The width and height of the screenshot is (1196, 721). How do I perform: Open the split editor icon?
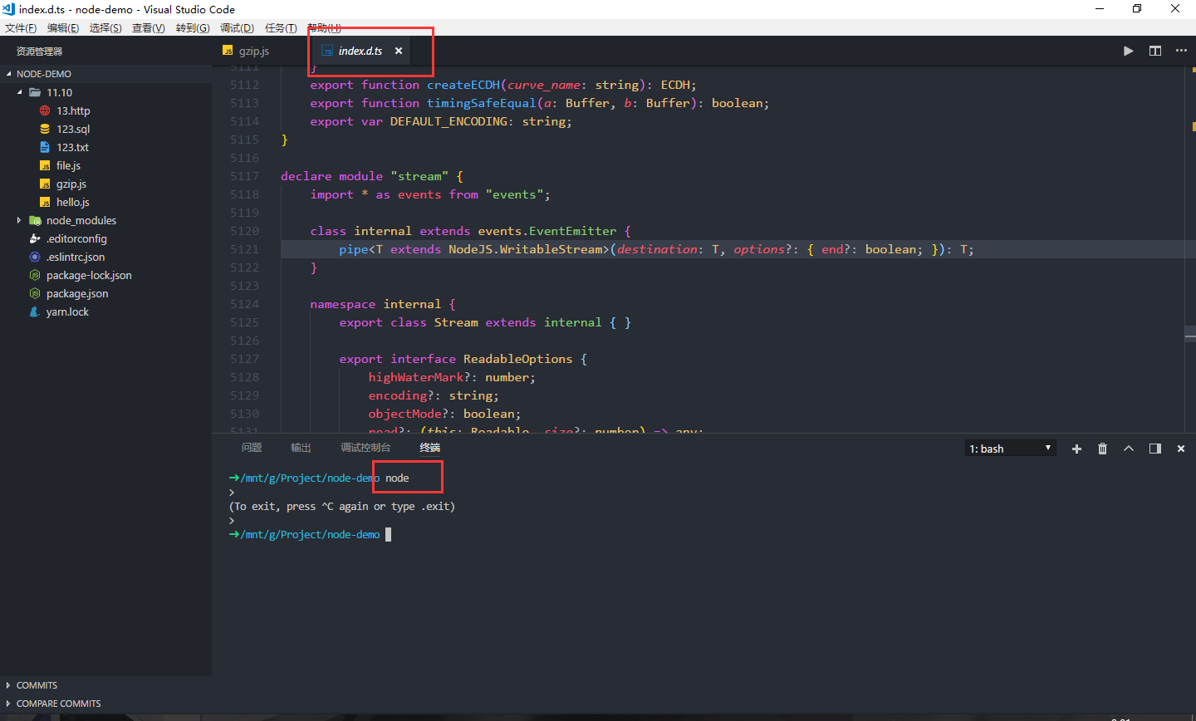point(1154,51)
